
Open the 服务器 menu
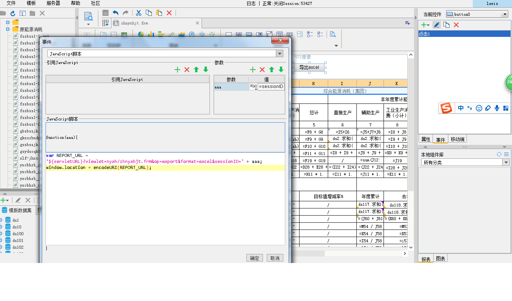click(x=53, y=3)
